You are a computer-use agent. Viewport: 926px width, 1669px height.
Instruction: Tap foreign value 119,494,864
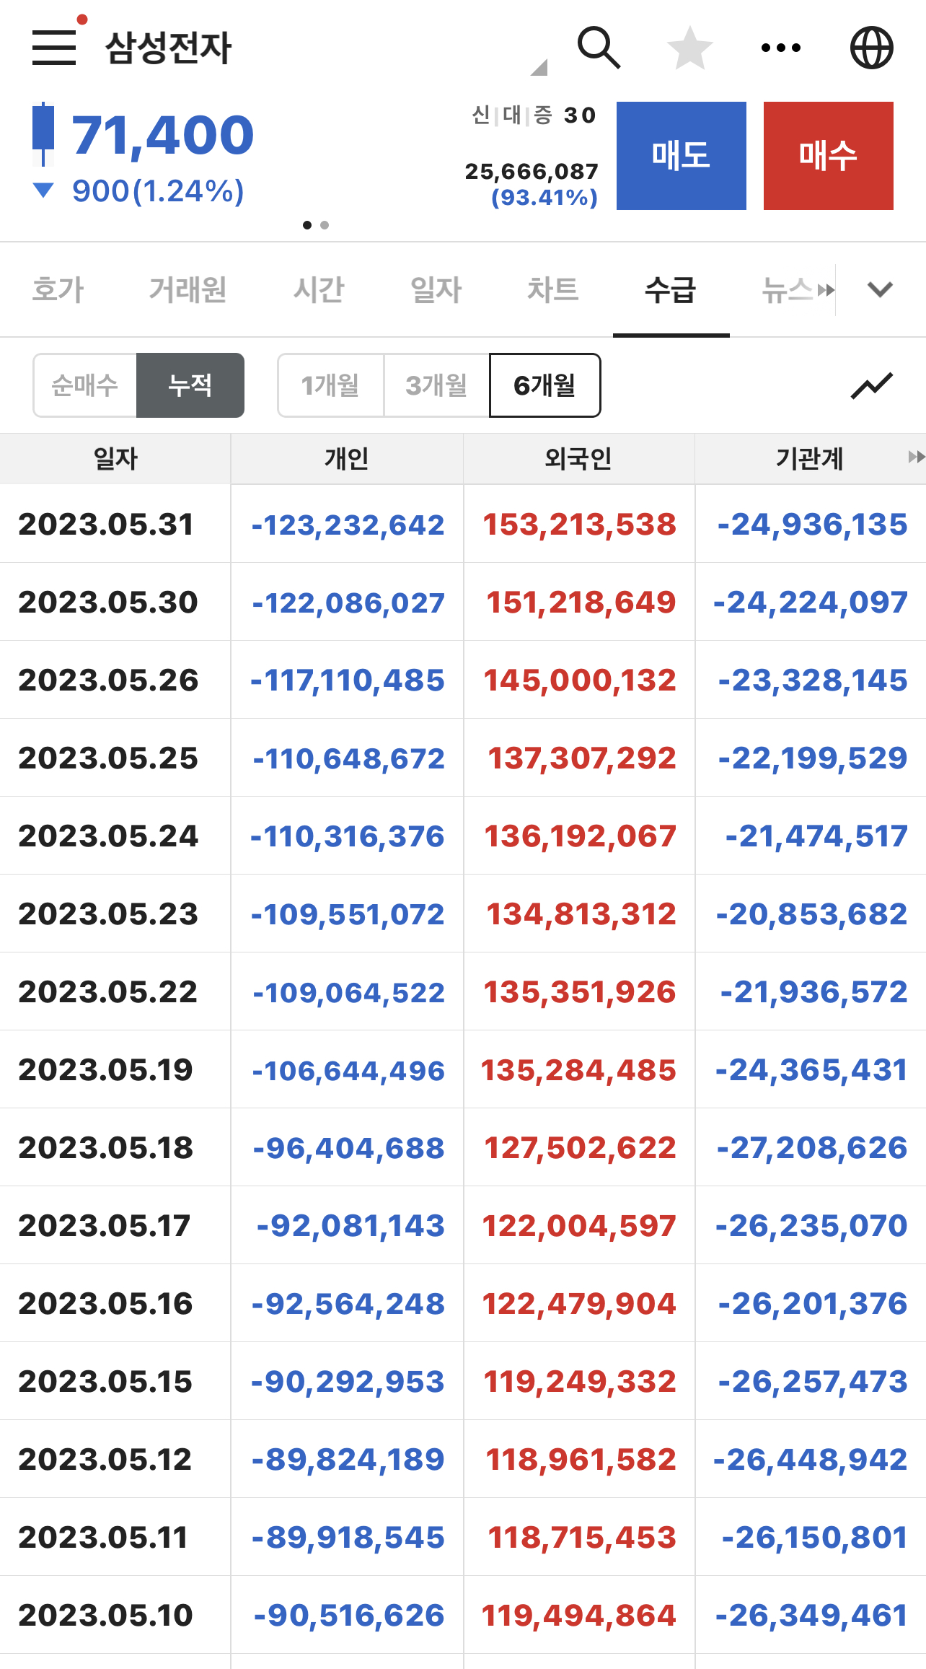tap(579, 1616)
